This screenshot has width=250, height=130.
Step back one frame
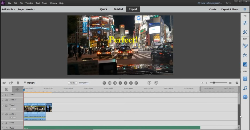pos(115,83)
